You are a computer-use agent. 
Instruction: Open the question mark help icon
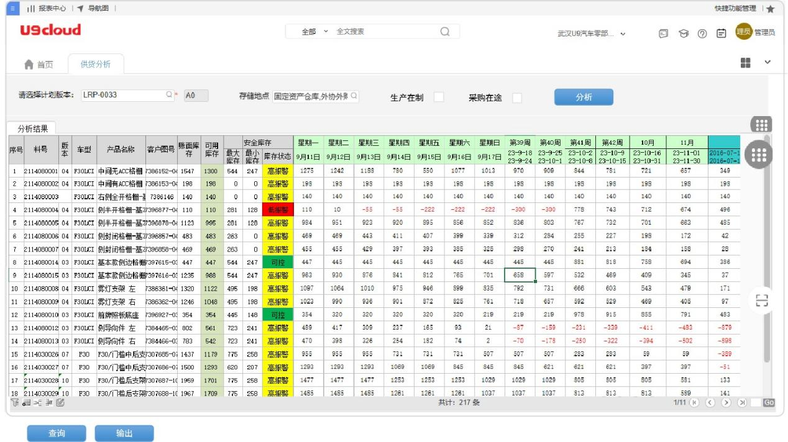[702, 34]
